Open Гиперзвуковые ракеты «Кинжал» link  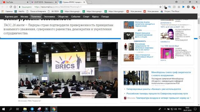point(153,89)
